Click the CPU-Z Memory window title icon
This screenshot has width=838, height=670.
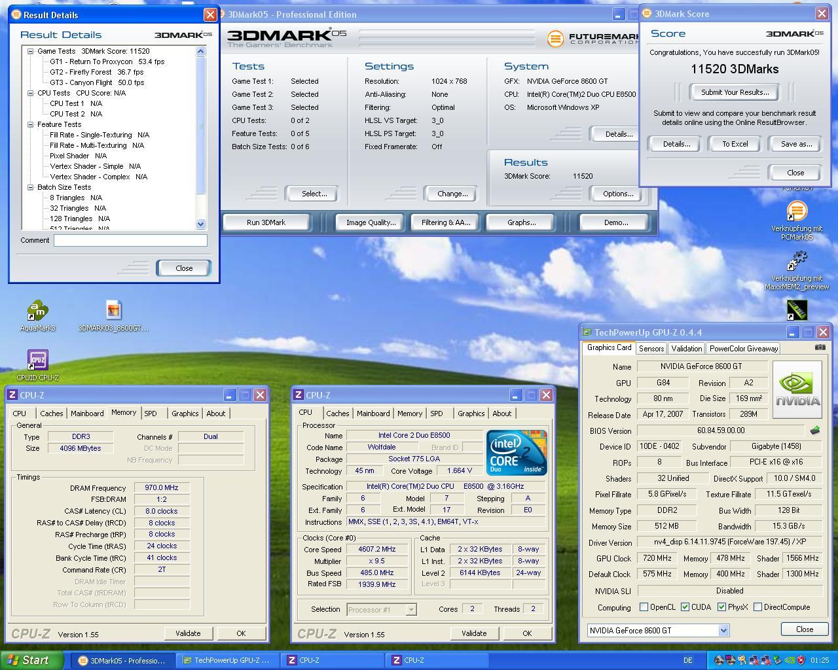point(12,395)
